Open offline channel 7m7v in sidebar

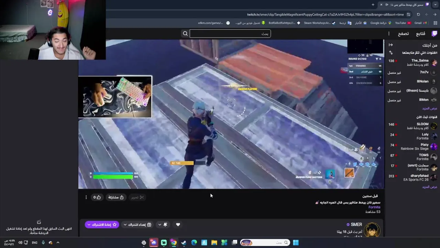(x=412, y=72)
